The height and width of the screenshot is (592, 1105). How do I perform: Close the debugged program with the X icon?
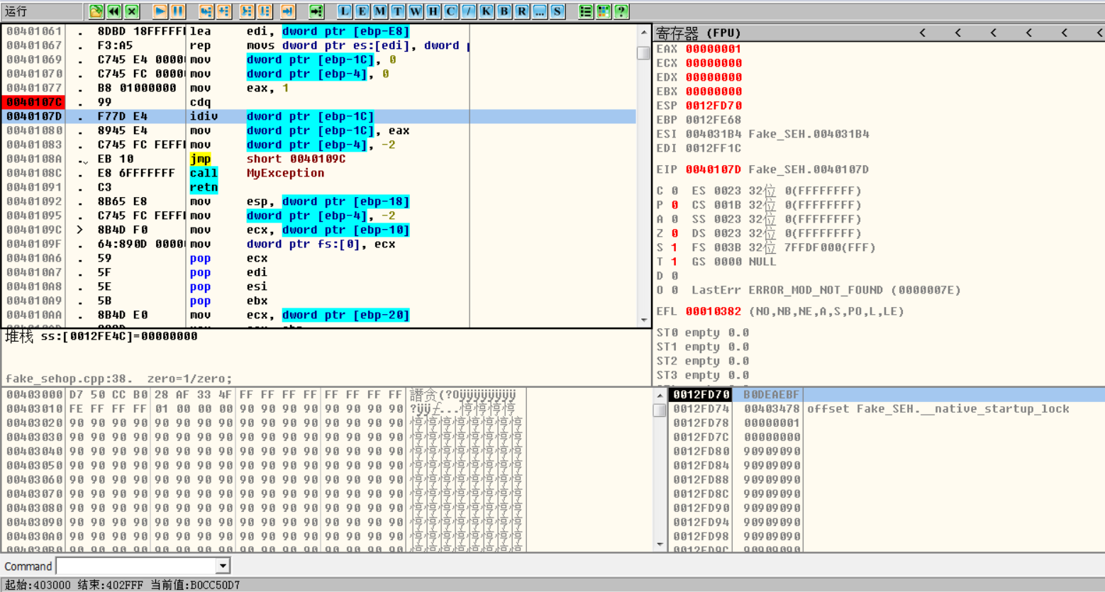click(132, 11)
